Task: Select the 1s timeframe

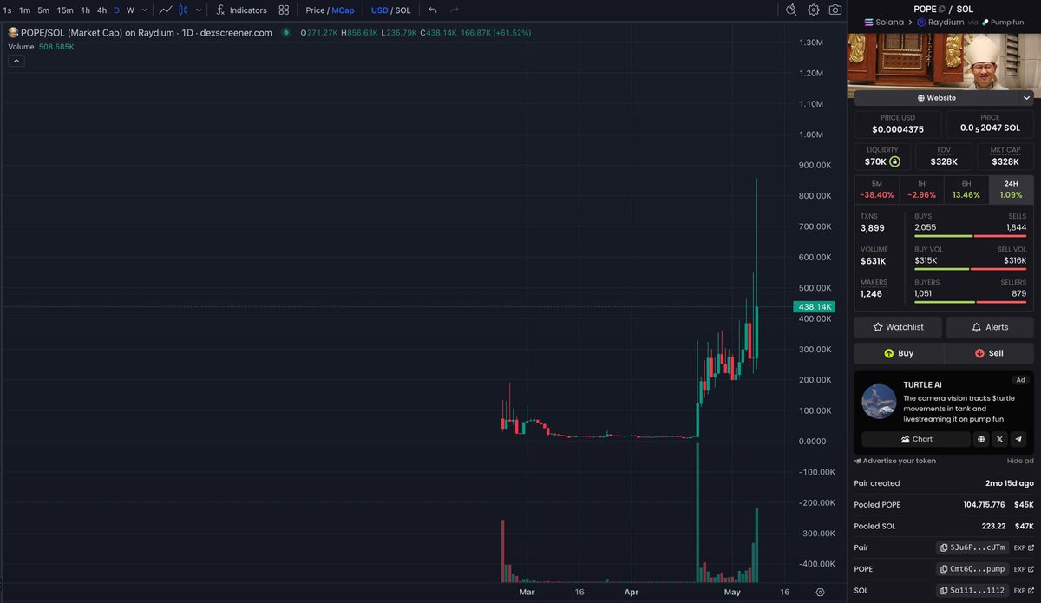Action: click(7, 10)
